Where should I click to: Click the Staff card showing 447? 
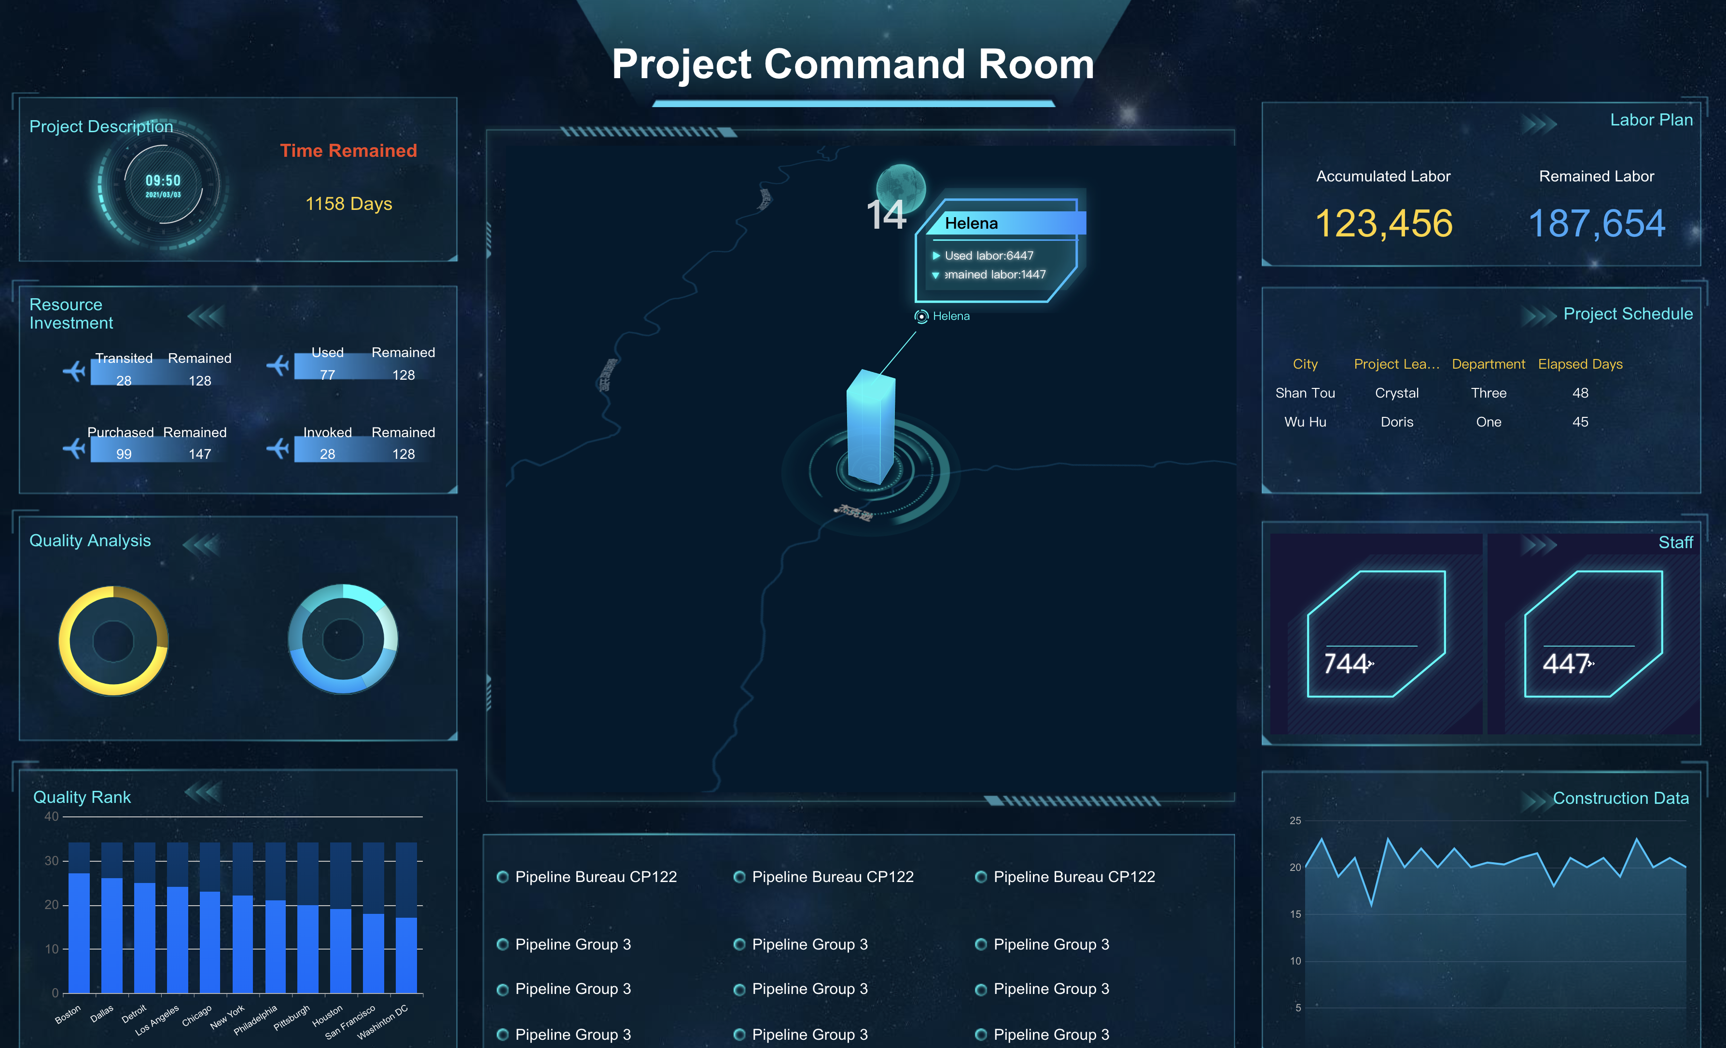click(1593, 634)
